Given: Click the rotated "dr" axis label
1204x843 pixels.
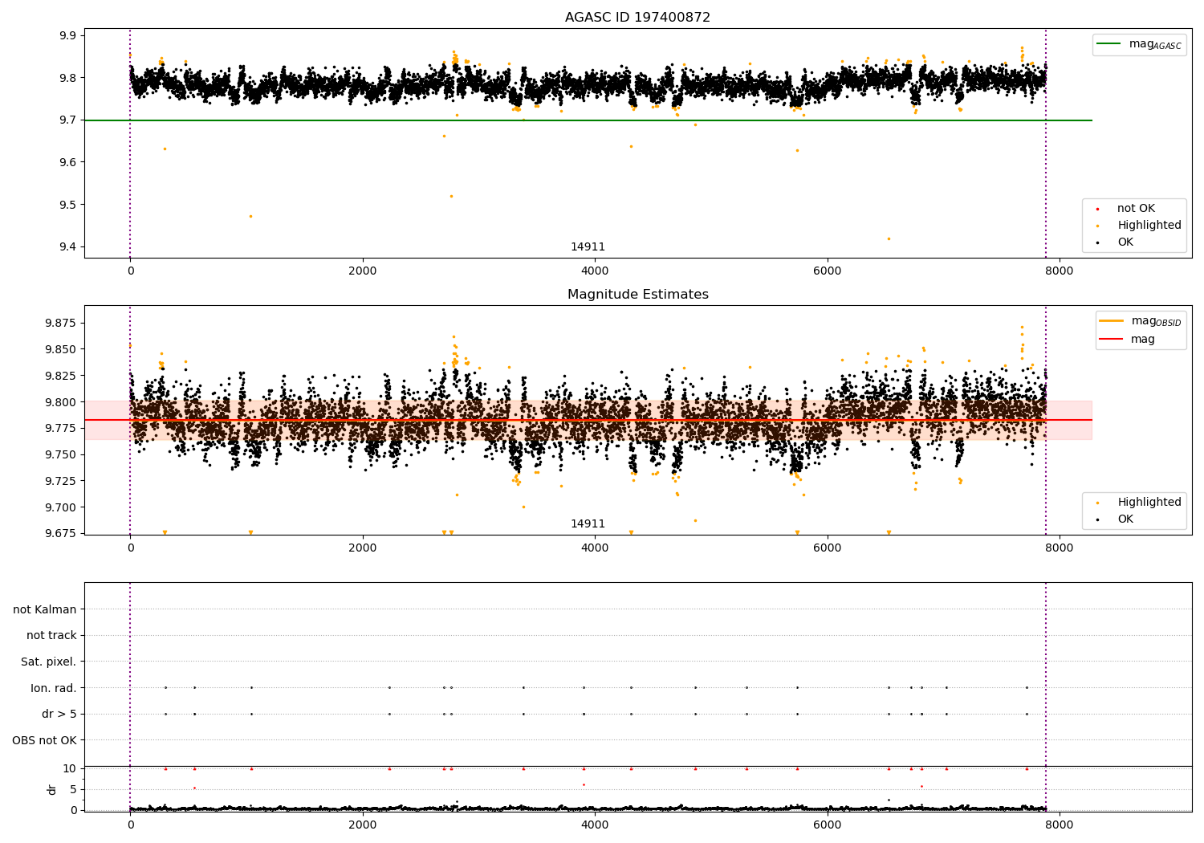Looking at the screenshot, I should (x=52, y=789).
